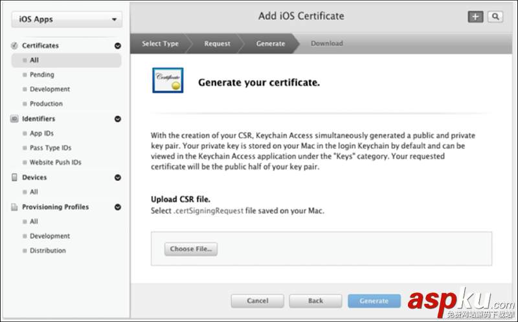Collapse the Devices section chevron
Image resolution: width=518 pixels, height=322 pixels.
click(x=118, y=177)
